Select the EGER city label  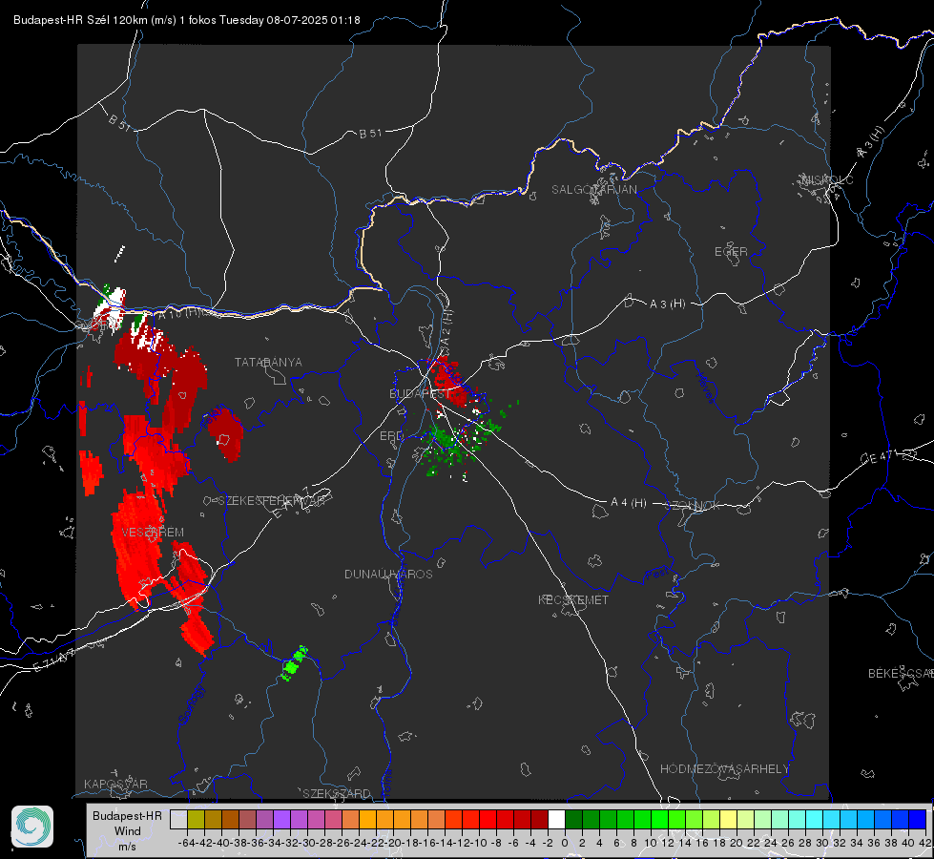[x=731, y=252]
